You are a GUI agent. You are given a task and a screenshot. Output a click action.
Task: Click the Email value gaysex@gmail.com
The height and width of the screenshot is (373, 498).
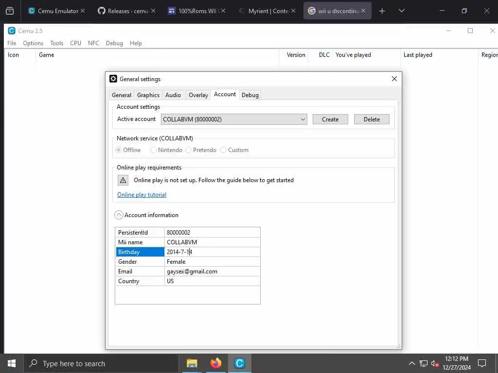coord(192,271)
